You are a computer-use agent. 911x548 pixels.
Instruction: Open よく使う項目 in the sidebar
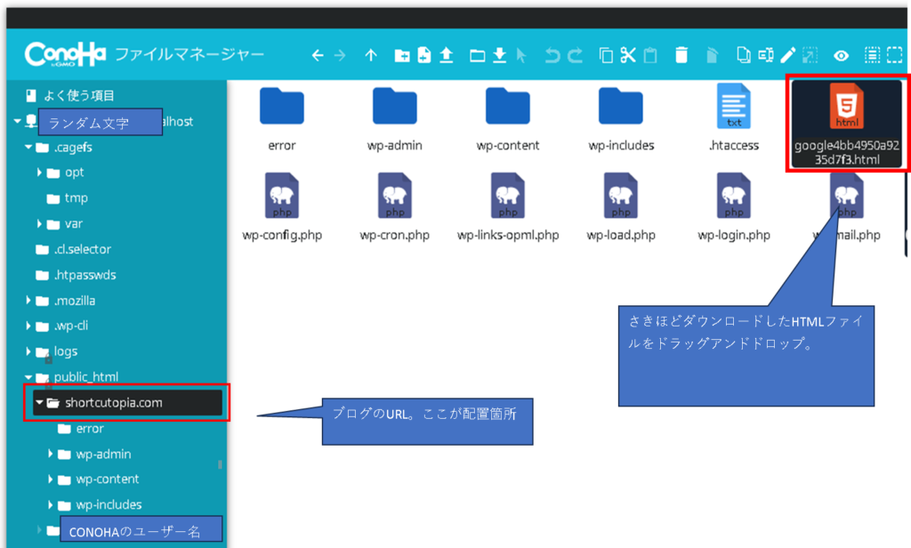[78, 95]
